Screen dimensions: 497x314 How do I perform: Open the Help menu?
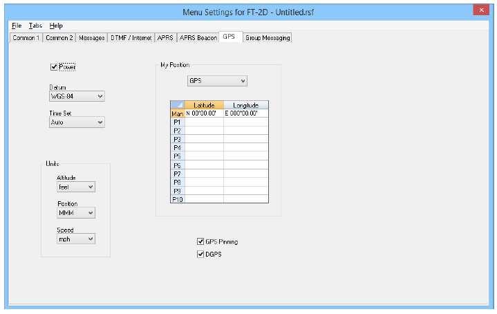56,26
